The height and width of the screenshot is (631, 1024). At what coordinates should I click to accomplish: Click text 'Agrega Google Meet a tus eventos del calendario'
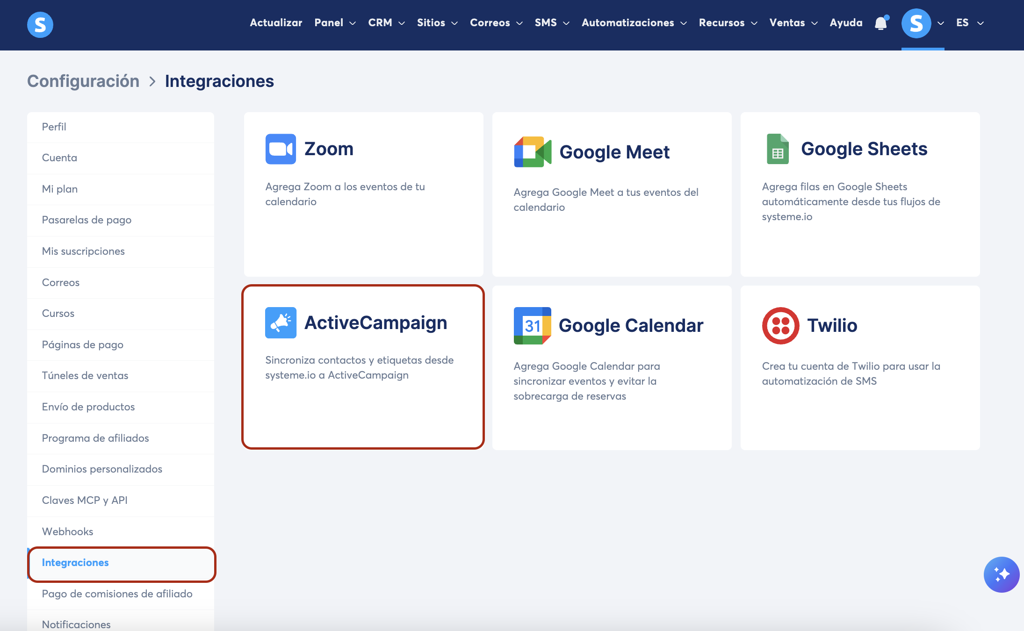(606, 200)
